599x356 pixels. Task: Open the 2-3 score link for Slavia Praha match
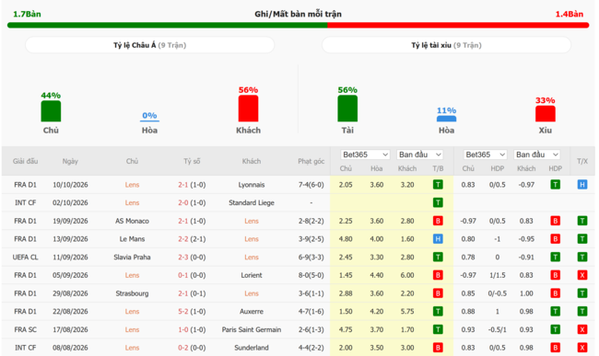click(183, 258)
